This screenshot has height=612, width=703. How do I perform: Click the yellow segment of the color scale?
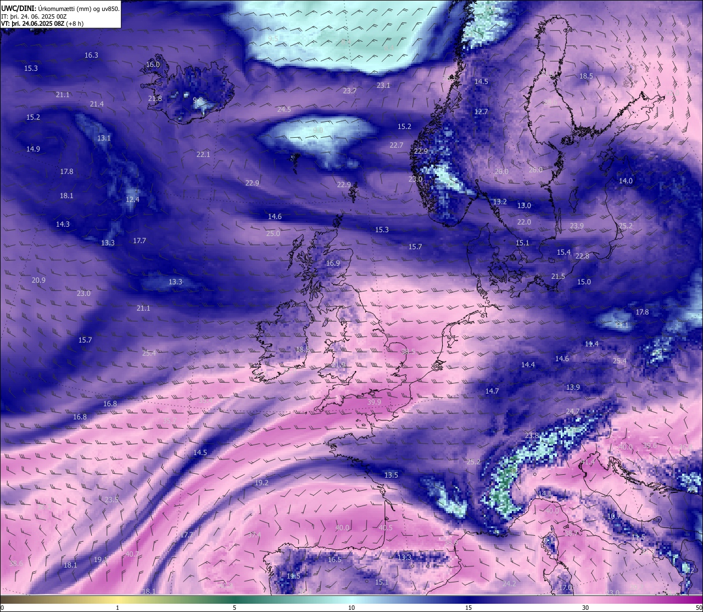118,599
